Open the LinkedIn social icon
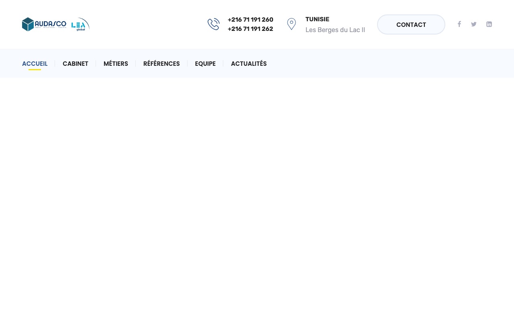This screenshot has height=321, width=514. [489, 24]
